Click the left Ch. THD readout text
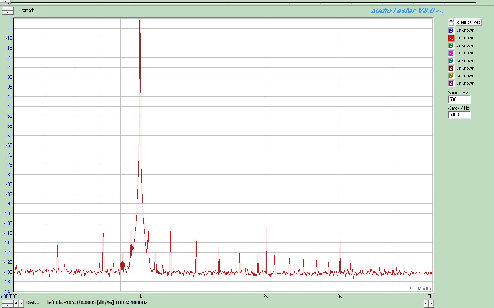The width and height of the screenshot is (494, 308). pyautogui.click(x=97, y=303)
